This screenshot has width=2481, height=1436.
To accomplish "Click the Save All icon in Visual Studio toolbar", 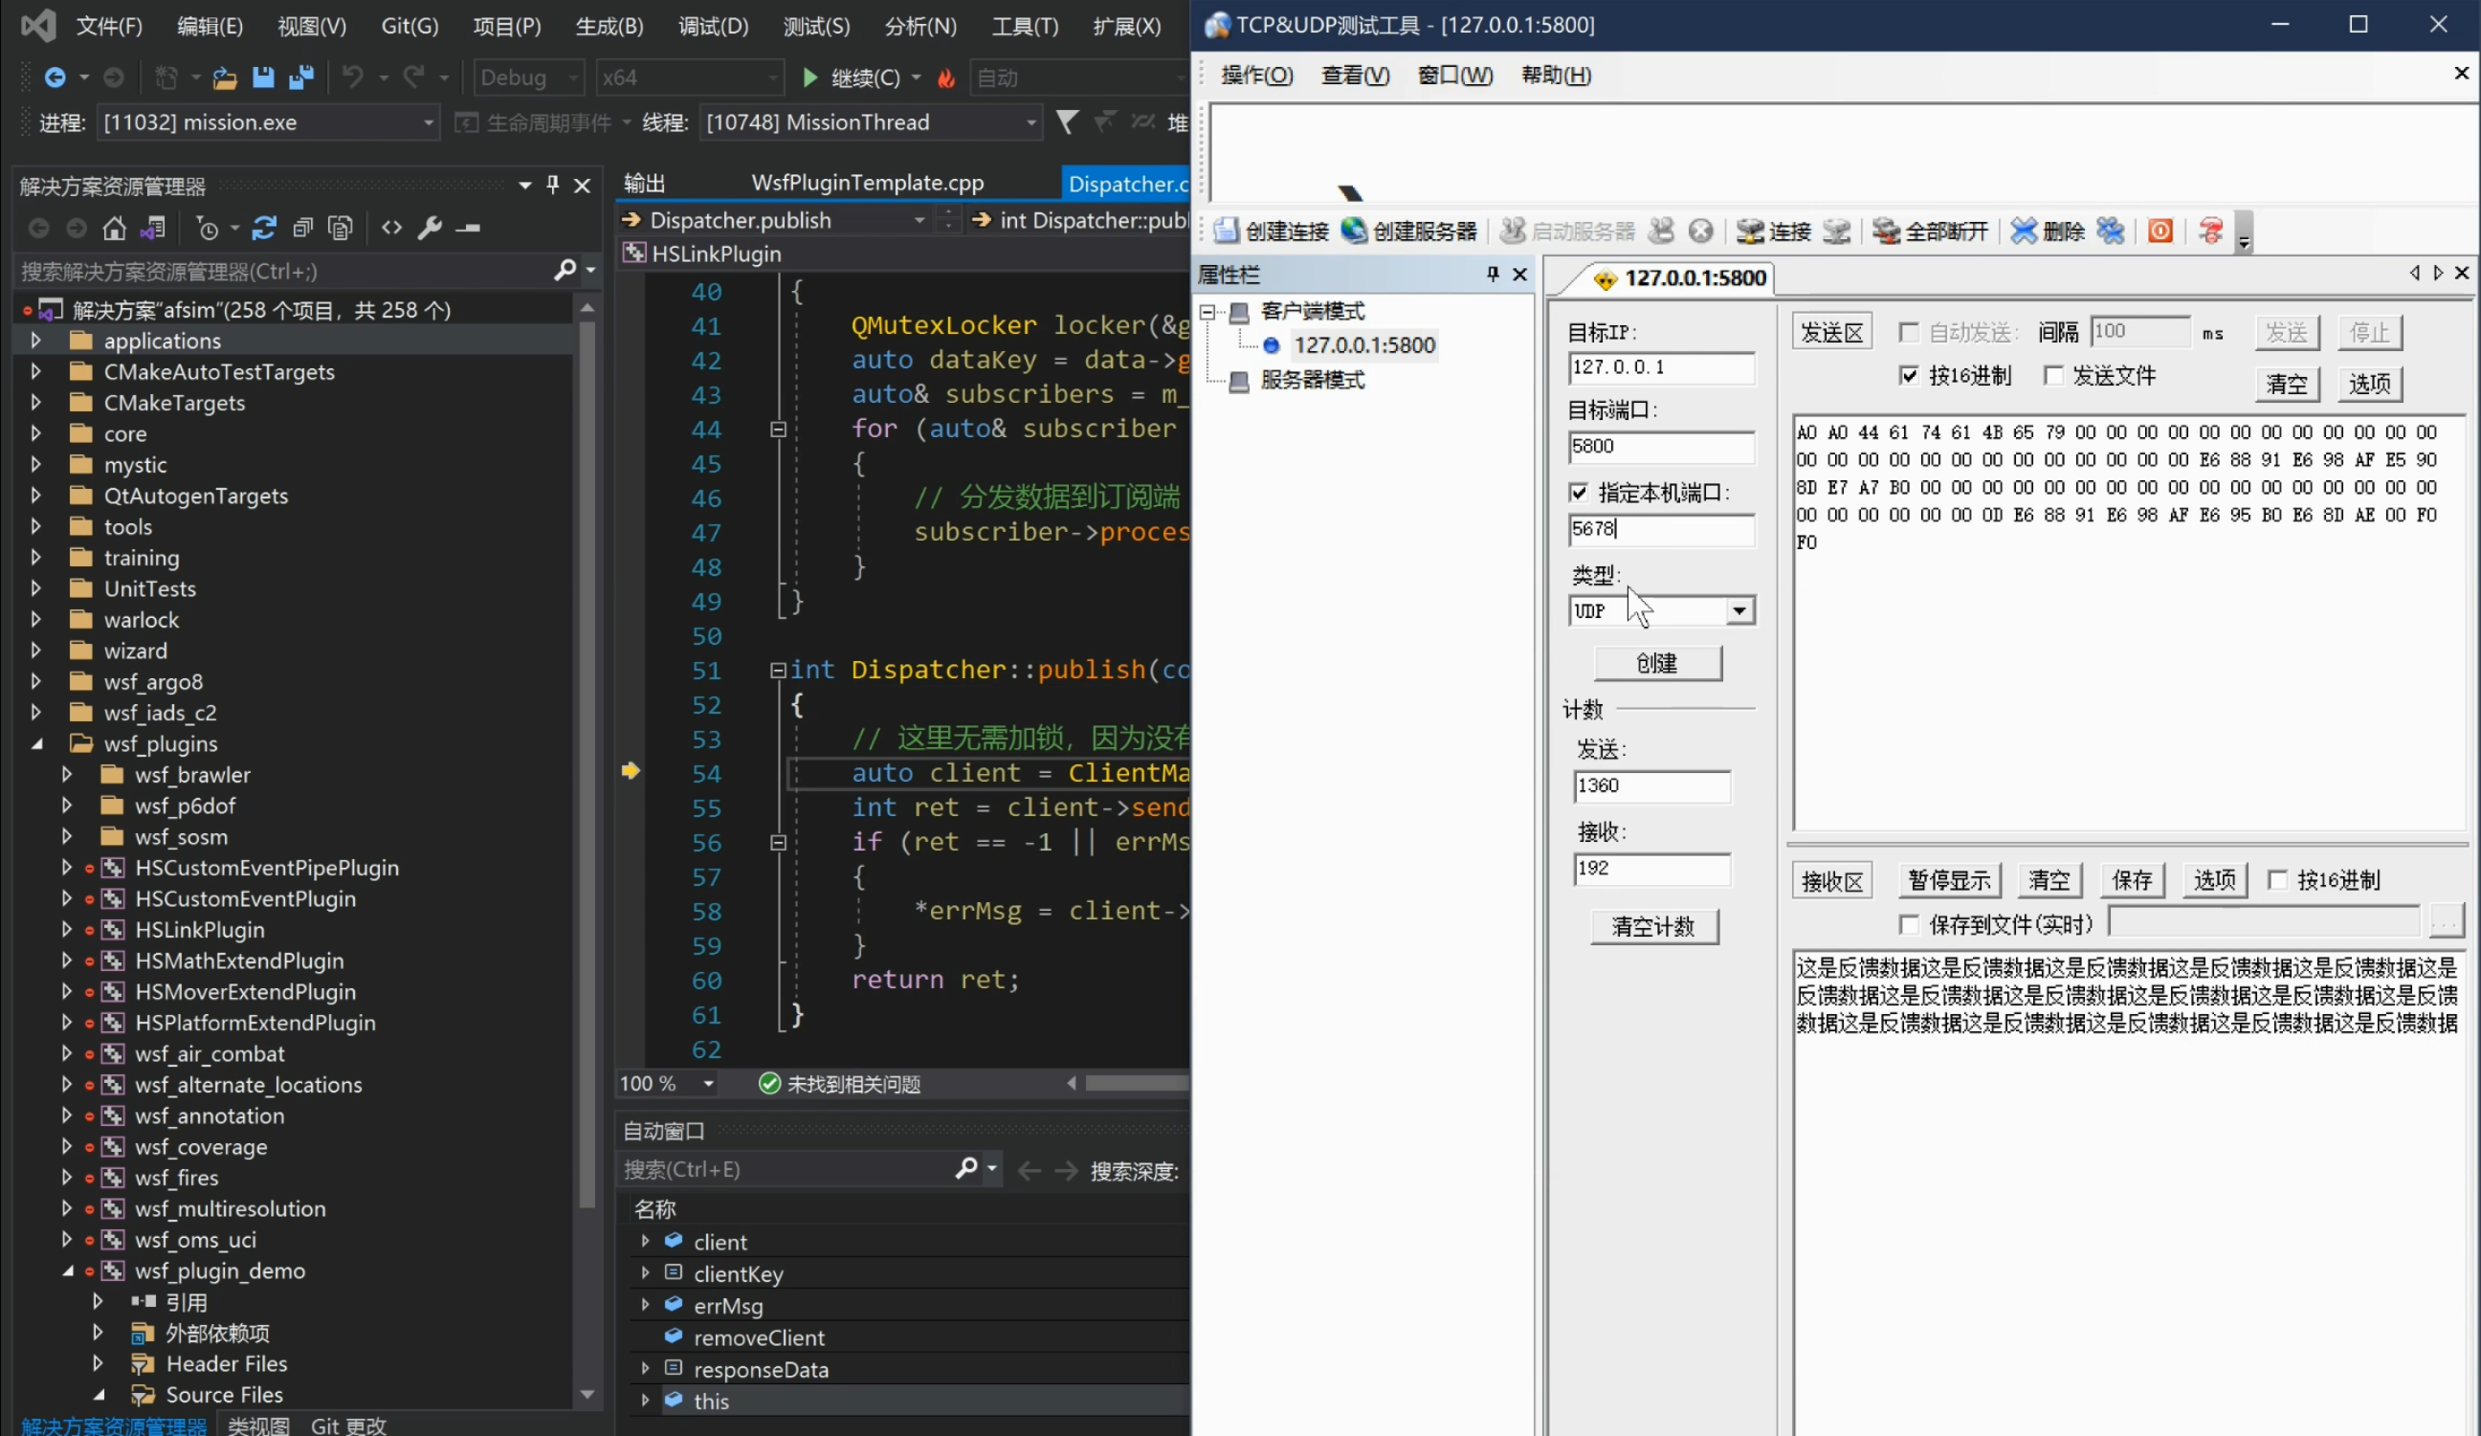I will click(300, 77).
